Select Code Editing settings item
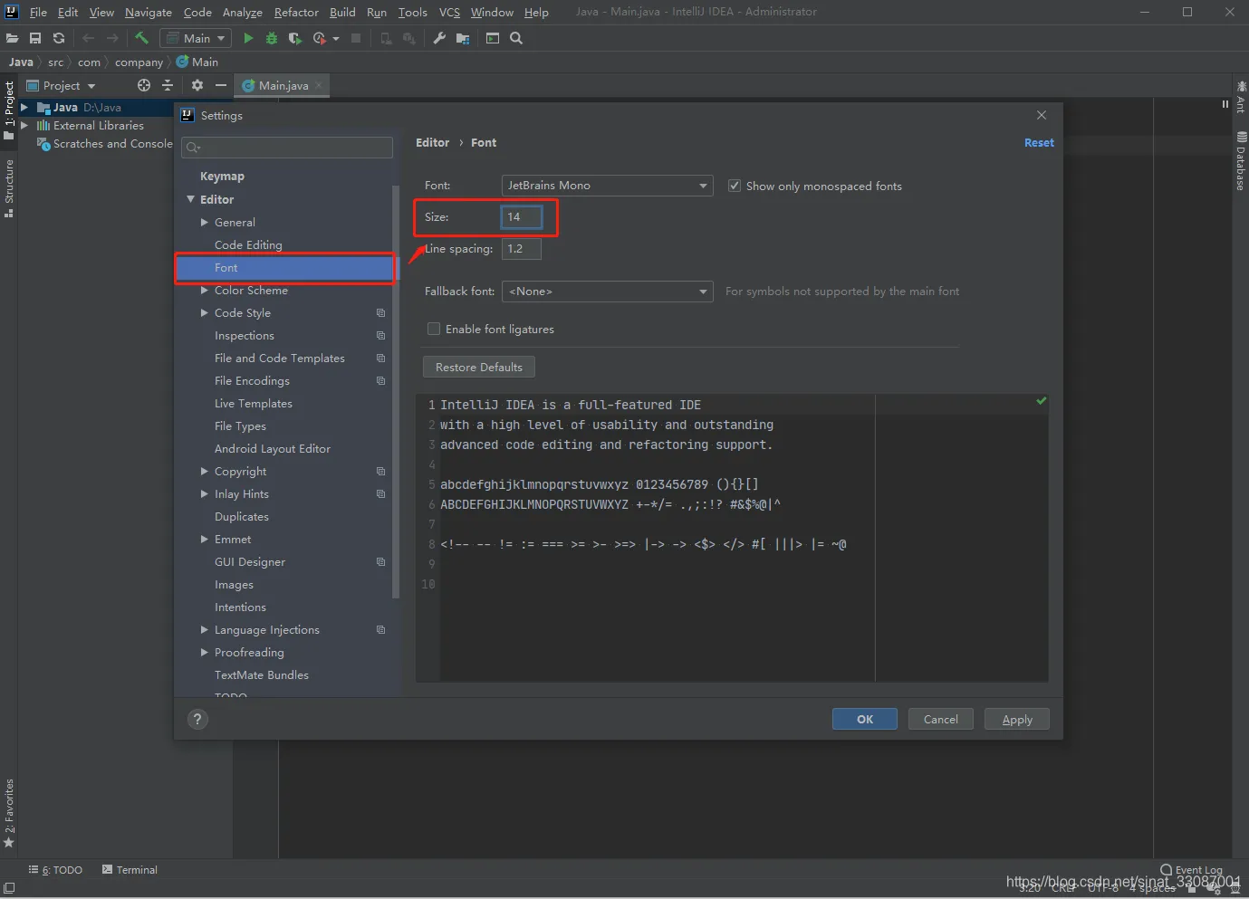 [248, 245]
